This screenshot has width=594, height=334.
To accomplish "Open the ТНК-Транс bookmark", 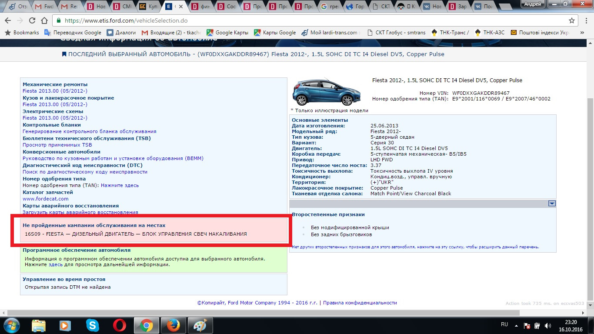I will pos(450,33).
